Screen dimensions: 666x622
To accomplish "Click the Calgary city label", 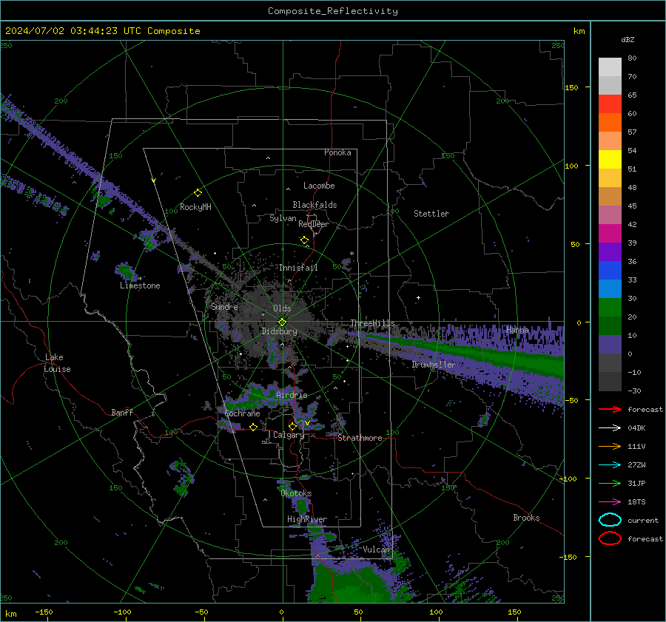I will point(289,435).
